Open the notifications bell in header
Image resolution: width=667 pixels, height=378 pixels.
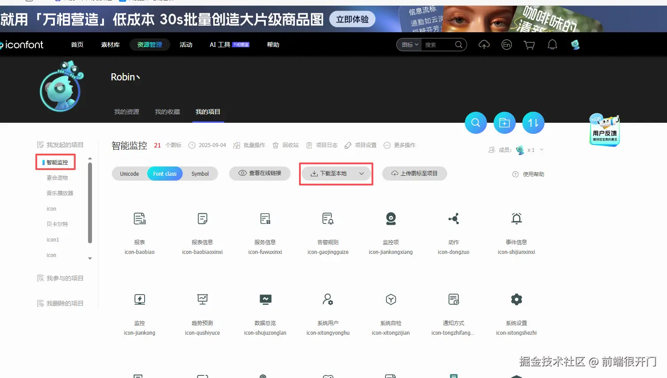click(x=552, y=45)
